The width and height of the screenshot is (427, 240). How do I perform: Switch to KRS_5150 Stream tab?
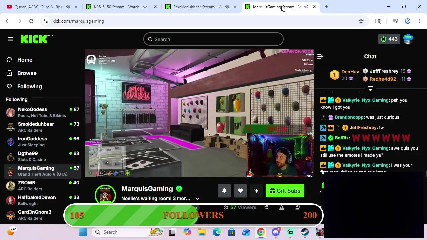pyautogui.click(x=122, y=7)
